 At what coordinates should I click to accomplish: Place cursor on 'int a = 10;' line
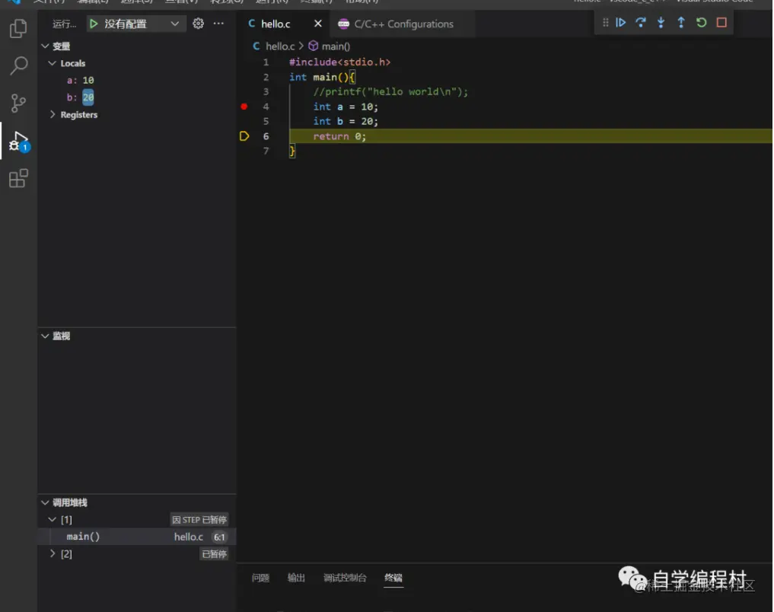346,107
